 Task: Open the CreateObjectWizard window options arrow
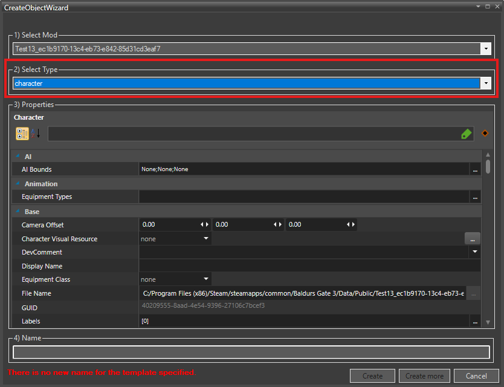[x=478, y=7]
